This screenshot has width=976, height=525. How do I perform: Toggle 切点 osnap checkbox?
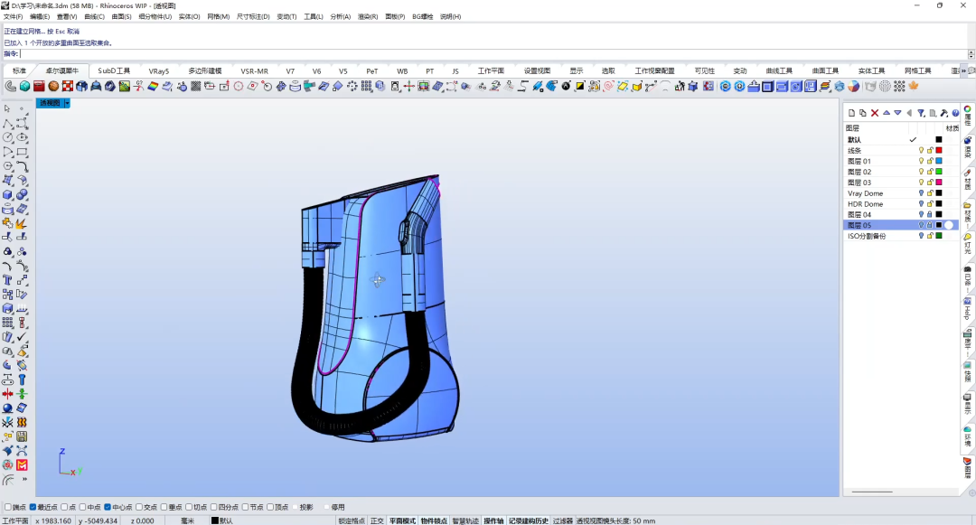[189, 507]
